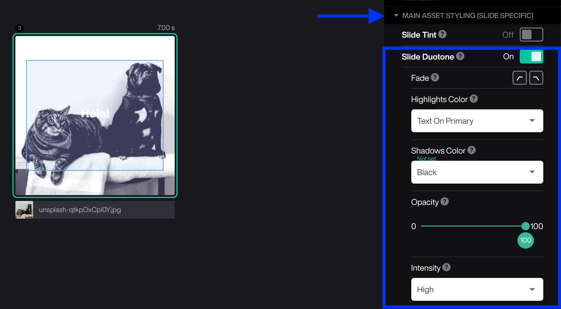The width and height of the screenshot is (561, 309).
Task: Open the Fade help tooltip icon
Action: click(x=435, y=78)
